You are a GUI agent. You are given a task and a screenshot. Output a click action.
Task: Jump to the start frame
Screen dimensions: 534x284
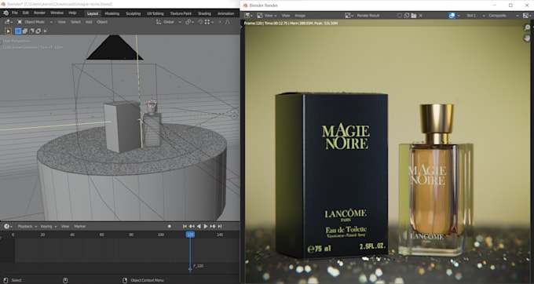tap(185, 226)
